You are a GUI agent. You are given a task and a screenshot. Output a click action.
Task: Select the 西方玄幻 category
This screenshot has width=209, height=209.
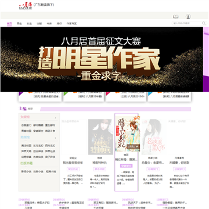[x=50, y=146]
